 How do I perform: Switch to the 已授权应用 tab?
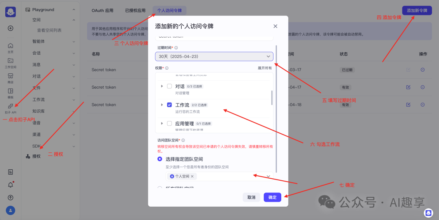(x=135, y=11)
